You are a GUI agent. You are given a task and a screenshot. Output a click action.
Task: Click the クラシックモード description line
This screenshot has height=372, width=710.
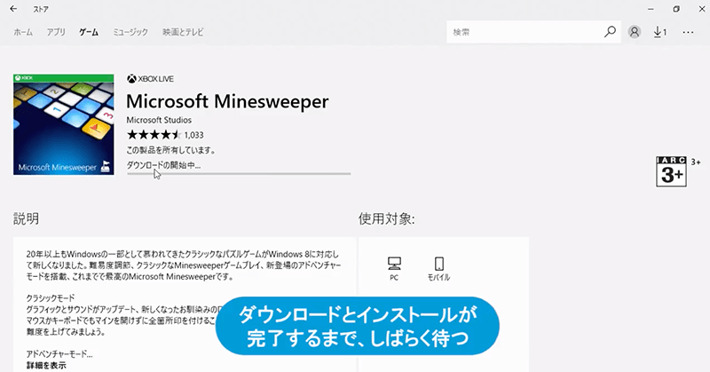click(51, 298)
